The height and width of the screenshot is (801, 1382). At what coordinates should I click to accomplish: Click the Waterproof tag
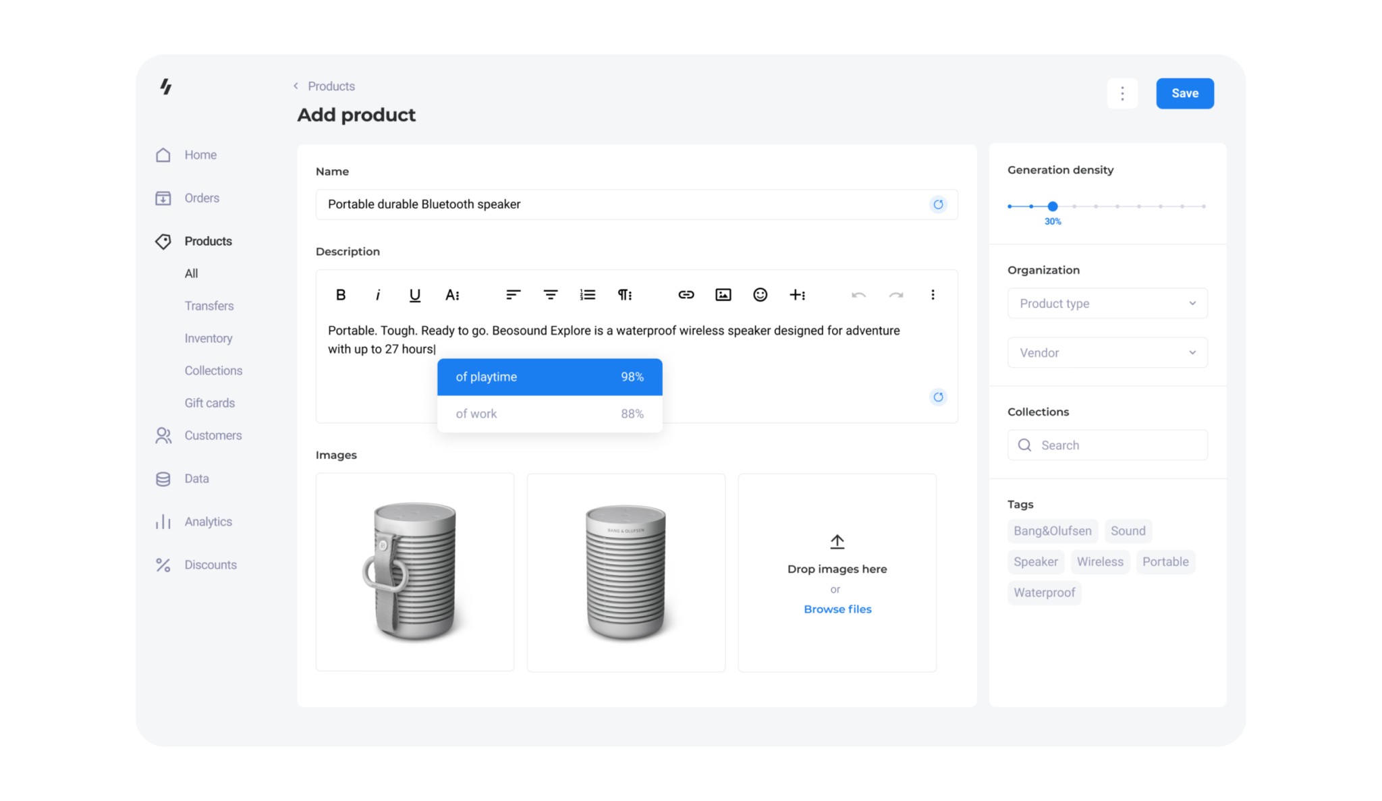point(1044,593)
